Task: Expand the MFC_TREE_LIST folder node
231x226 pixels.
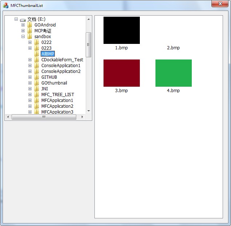Action: tap(30, 94)
